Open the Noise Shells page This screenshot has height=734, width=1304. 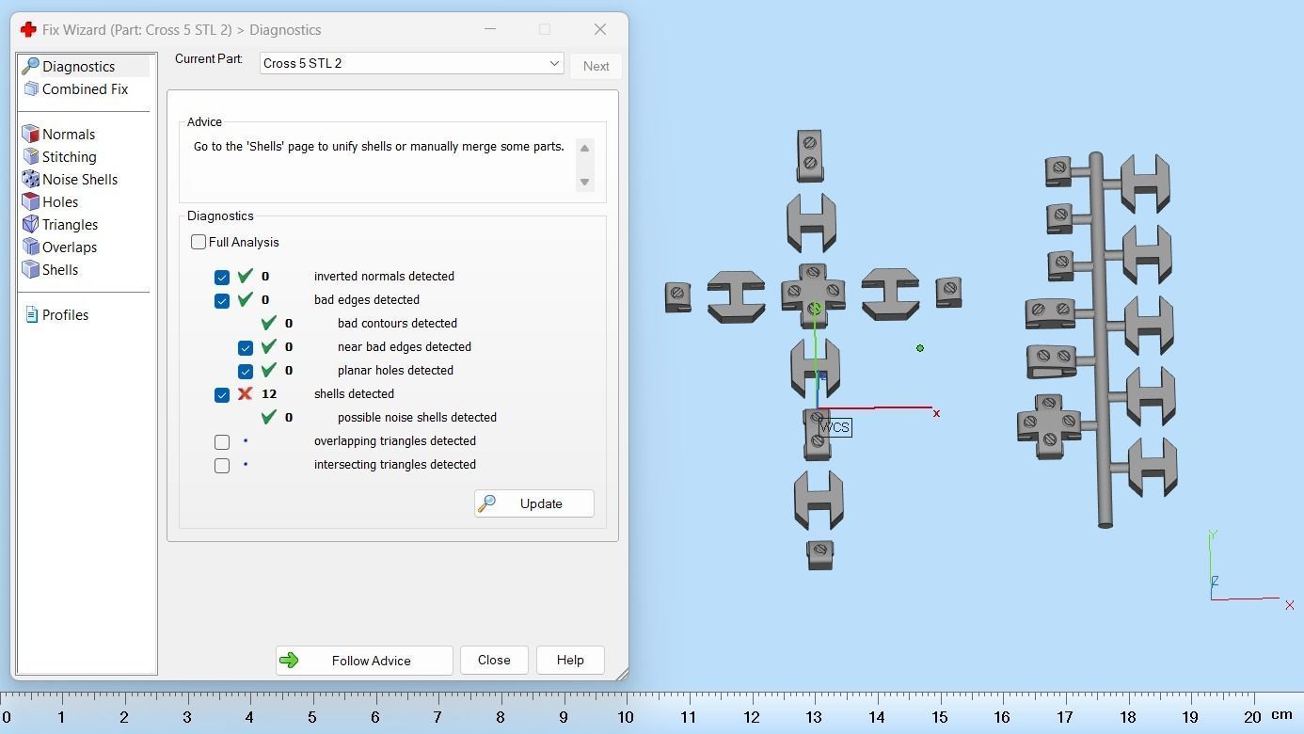[x=79, y=180]
